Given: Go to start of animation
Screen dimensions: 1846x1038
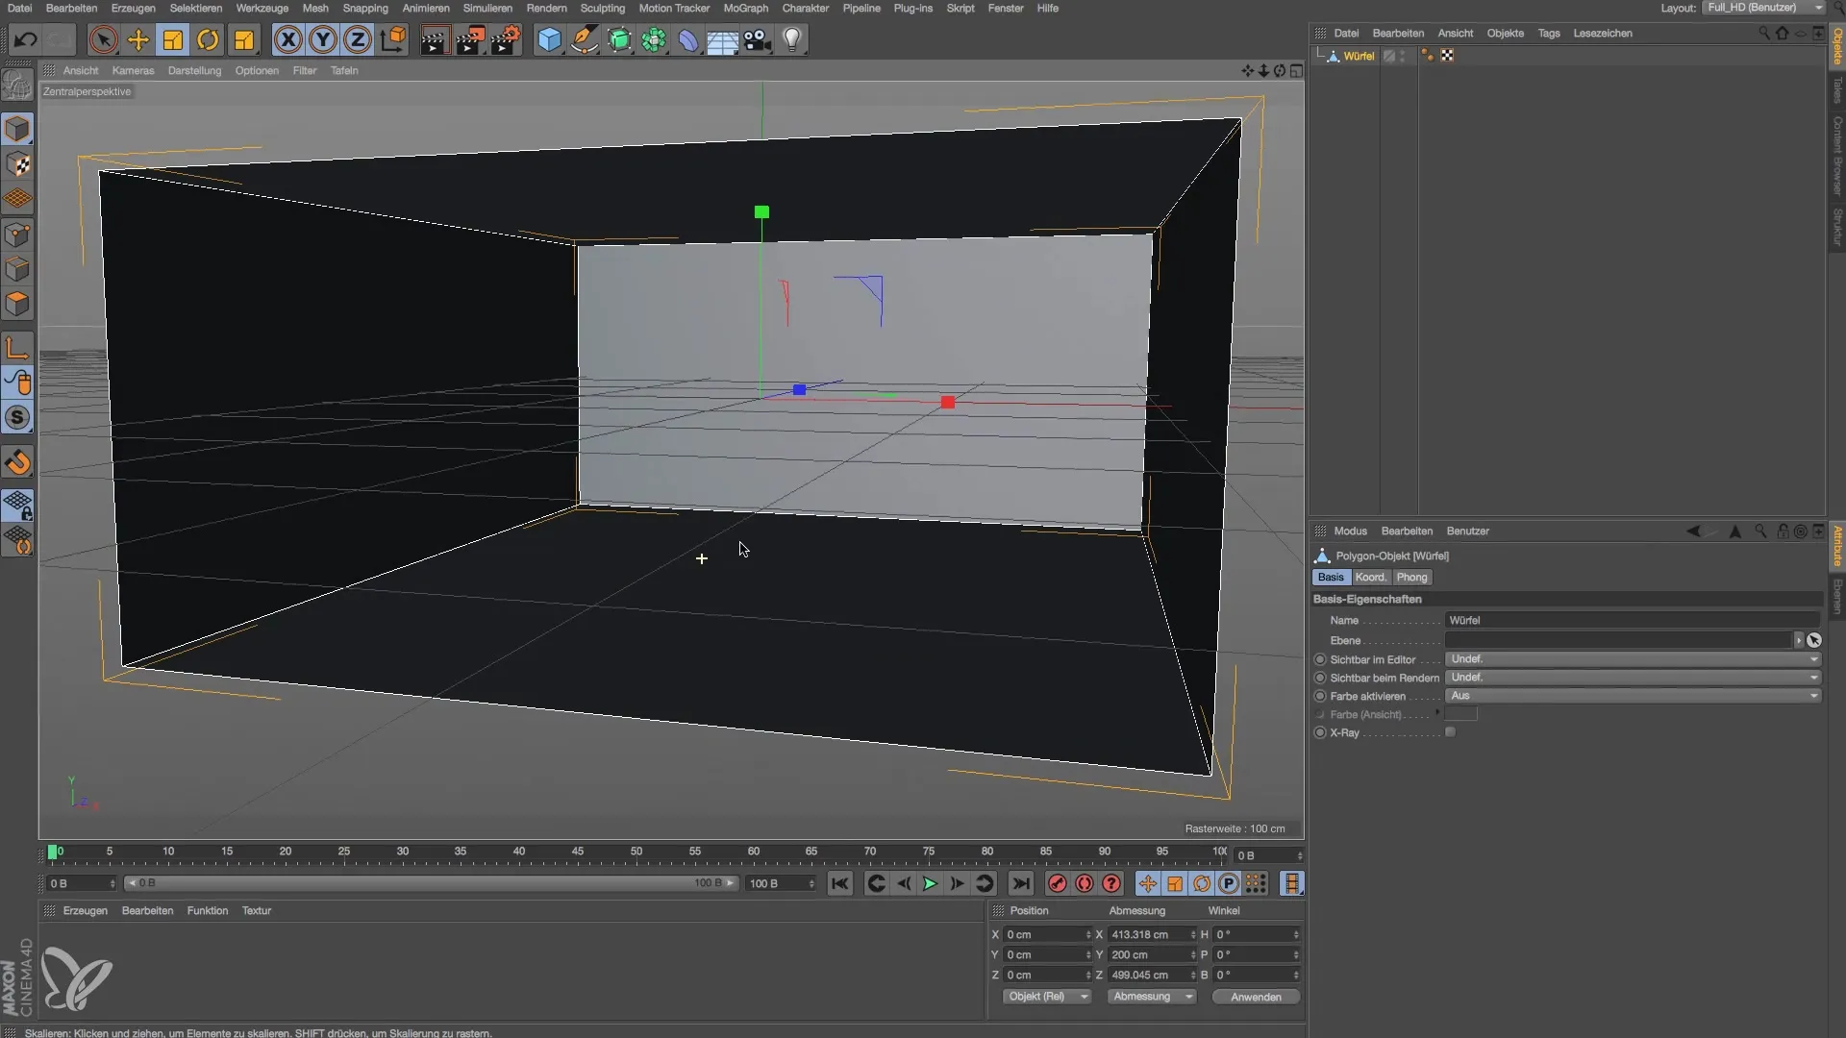Looking at the screenshot, I should (x=839, y=883).
